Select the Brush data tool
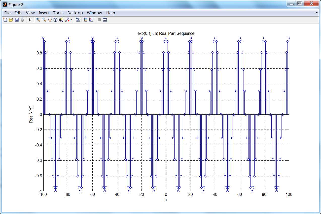321x214 pixels. click(x=67, y=20)
